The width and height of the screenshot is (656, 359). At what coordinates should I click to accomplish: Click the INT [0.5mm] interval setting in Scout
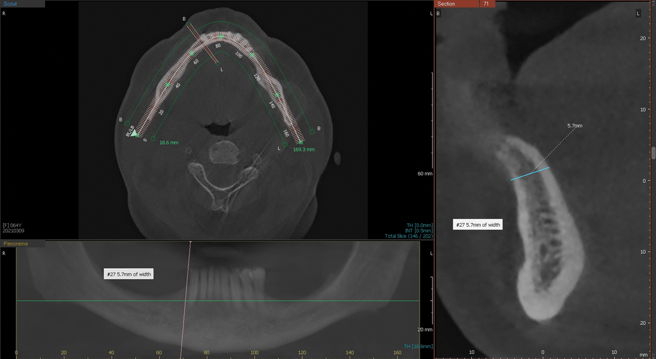(419, 230)
